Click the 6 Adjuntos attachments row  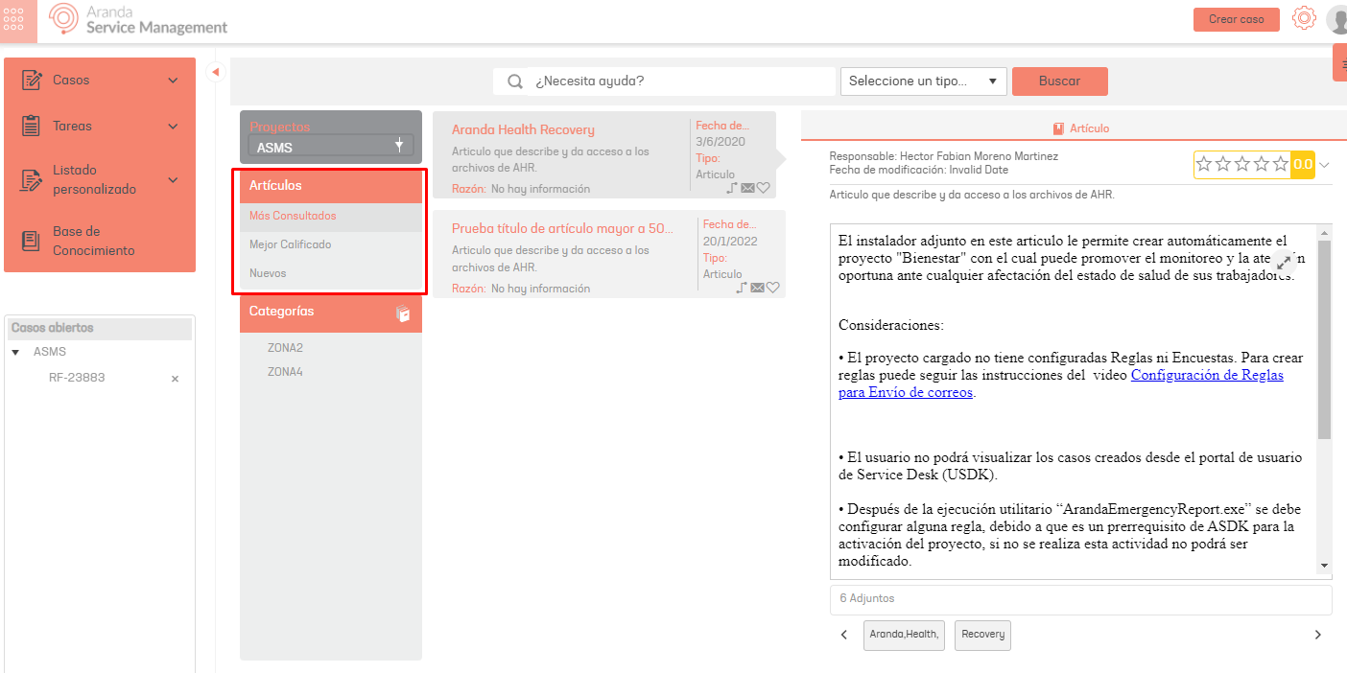tap(1080, 599)
